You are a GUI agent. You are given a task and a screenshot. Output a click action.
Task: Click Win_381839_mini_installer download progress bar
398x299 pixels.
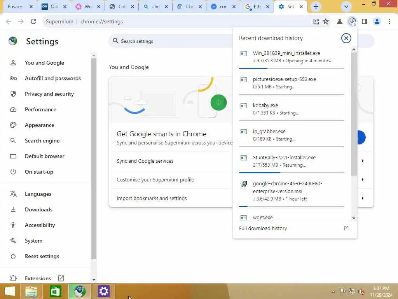point(292,68)
